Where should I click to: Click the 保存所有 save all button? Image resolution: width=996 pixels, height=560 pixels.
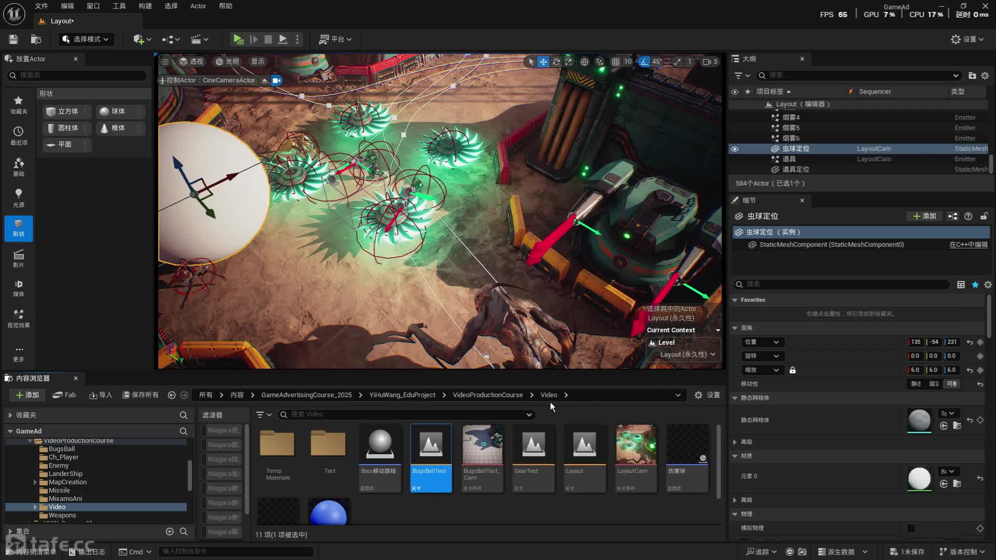140,395
